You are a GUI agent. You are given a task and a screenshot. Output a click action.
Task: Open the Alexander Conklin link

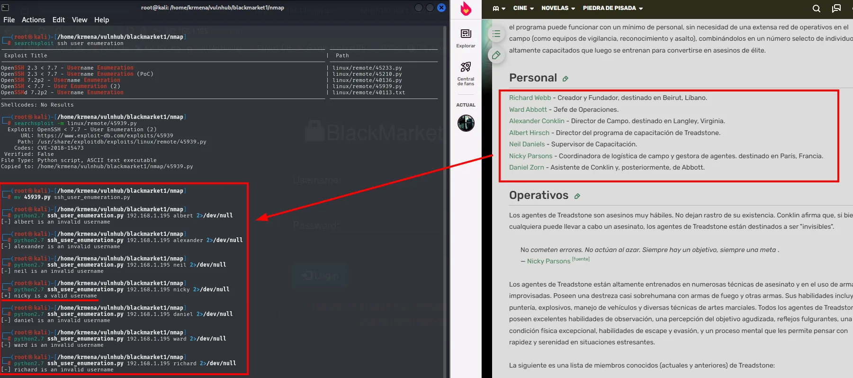pos(537,121)
